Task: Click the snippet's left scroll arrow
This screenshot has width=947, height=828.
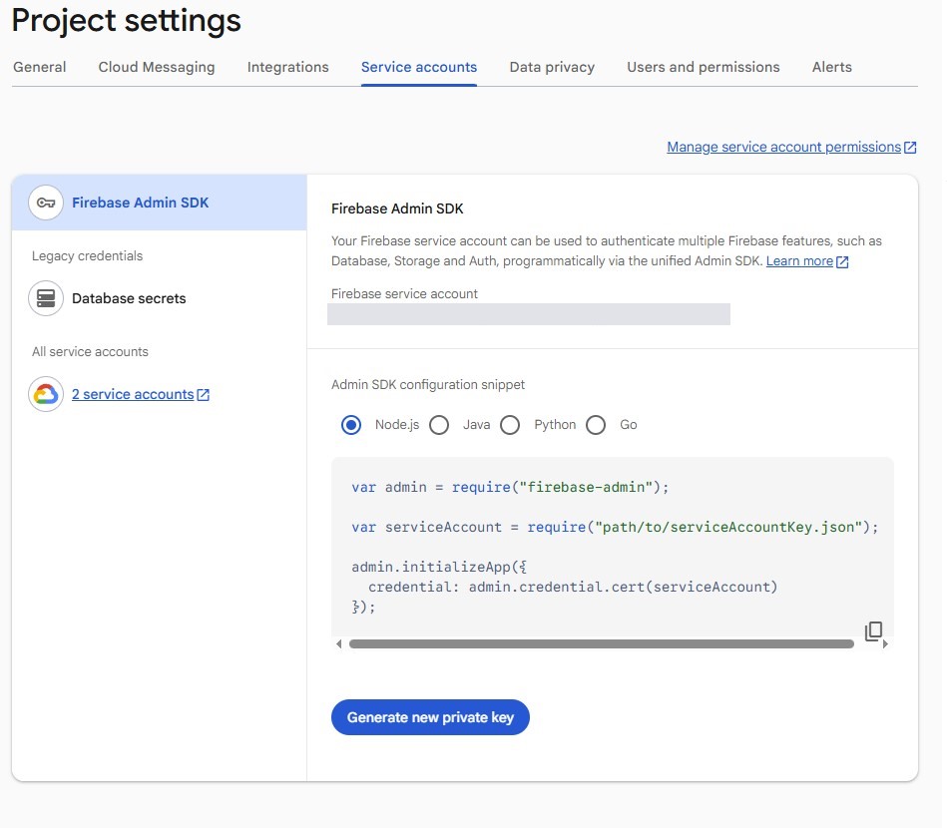Action: [339, 644]
